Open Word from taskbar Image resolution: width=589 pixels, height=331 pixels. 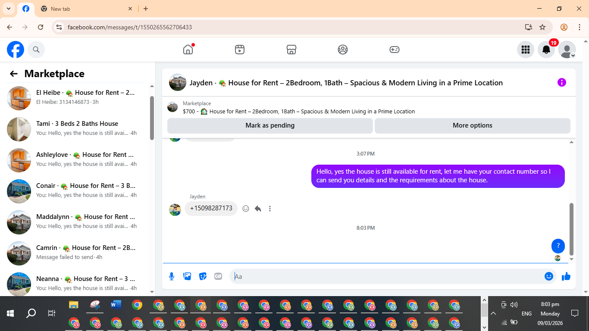tap(116, 305)
